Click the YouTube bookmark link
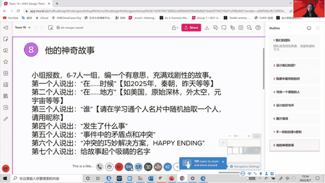 tap(11, 18)
